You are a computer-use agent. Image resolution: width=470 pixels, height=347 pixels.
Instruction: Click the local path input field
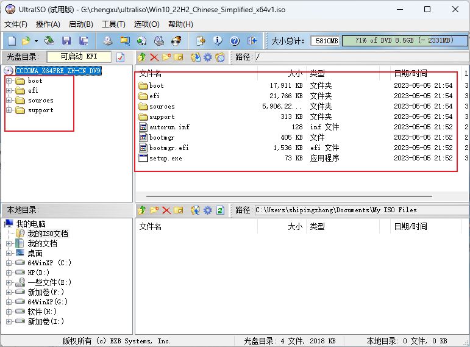tap(360, 210)
